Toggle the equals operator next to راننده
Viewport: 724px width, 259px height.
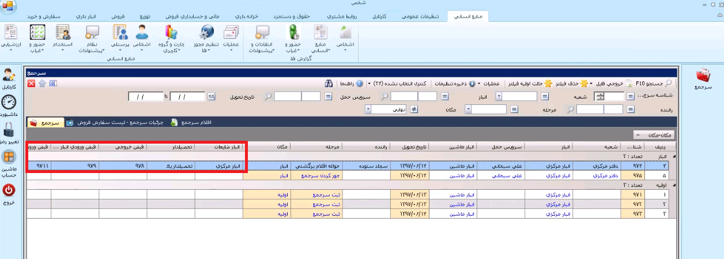(x=630, y=109)
